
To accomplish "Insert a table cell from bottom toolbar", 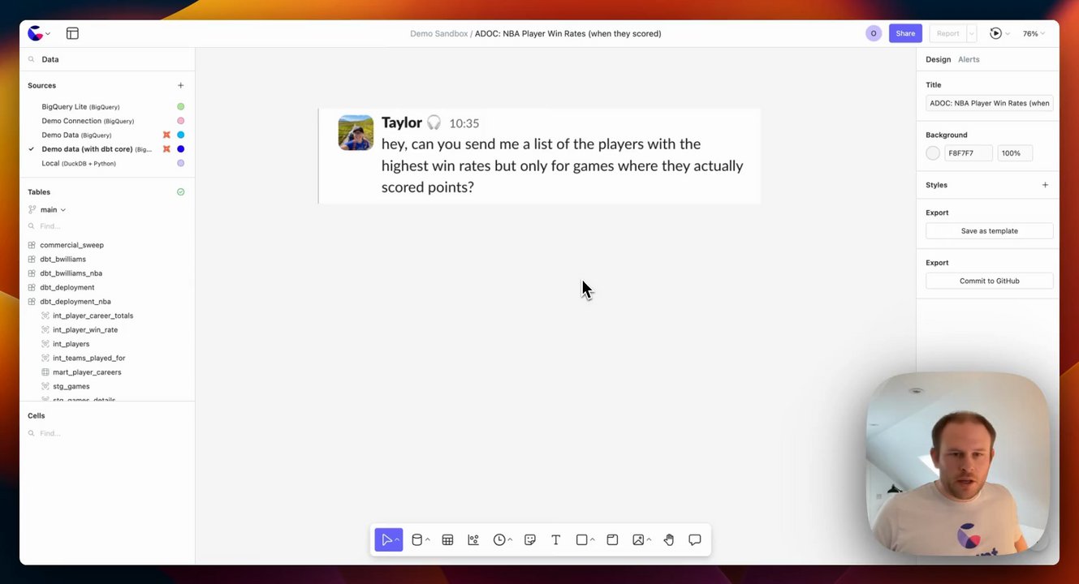I will click(x=447, y=540).
